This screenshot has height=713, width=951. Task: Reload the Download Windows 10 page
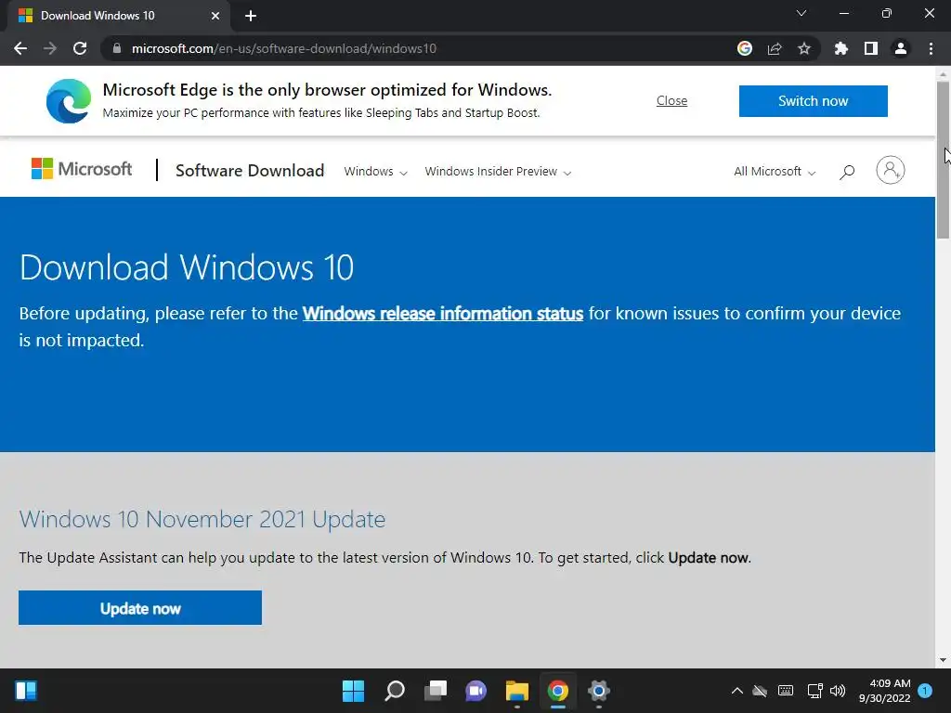tap(80, 48)
